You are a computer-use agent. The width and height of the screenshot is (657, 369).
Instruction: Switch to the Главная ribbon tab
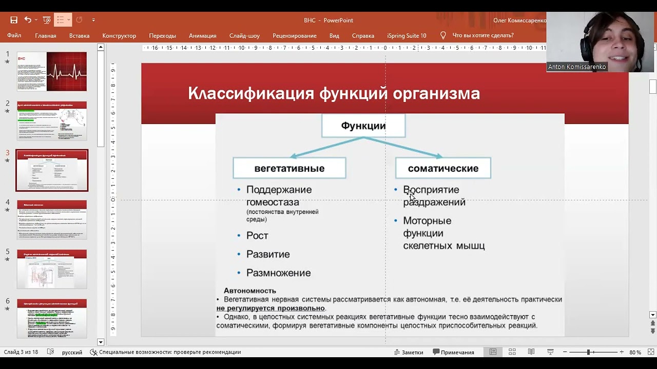click(46, 36)
